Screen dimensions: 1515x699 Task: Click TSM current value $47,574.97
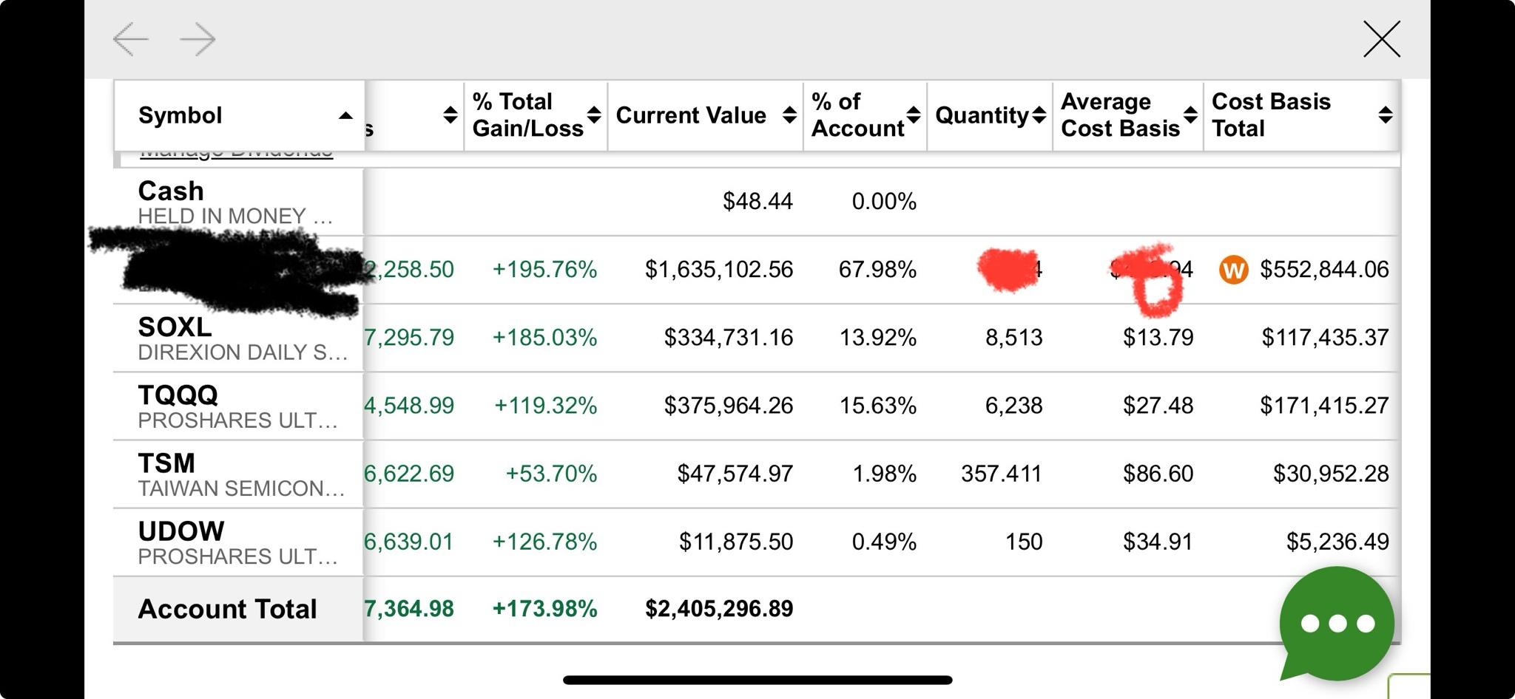(x=735, y=474)
